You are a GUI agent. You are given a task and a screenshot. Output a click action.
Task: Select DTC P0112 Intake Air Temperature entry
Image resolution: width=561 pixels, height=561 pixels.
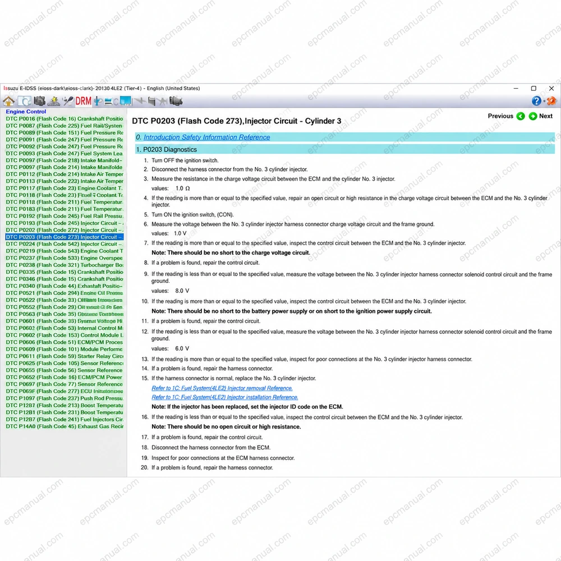click(x=65, y=174)
